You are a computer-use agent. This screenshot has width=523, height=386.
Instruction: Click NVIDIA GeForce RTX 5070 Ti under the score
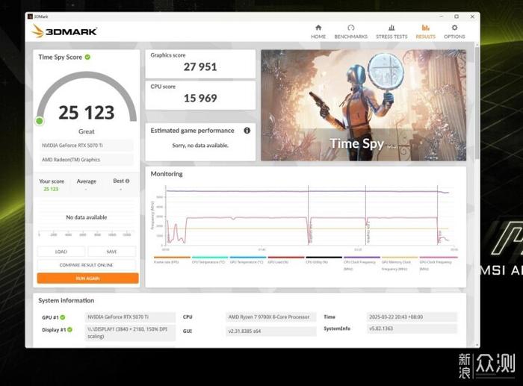pyautogui.click(x=86, y=146)
